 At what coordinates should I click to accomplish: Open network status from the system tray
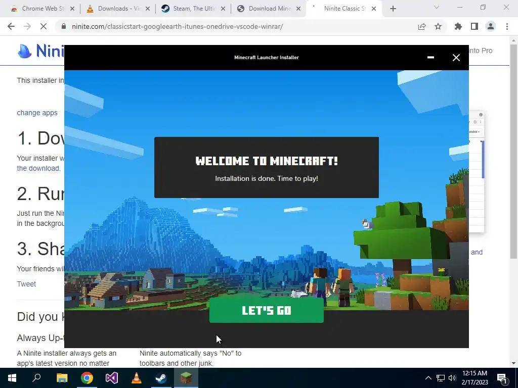coord(441,378)
